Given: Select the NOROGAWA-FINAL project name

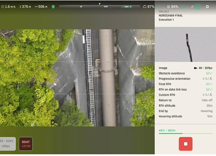Looking at the screenshot, I should (x=171, y=15).
